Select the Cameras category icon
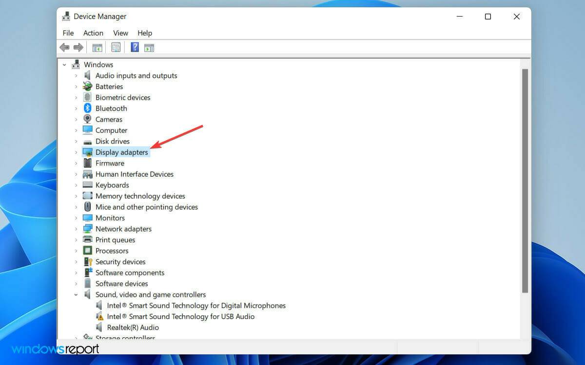Screen dimensions: 585x365 pos(88,119)
